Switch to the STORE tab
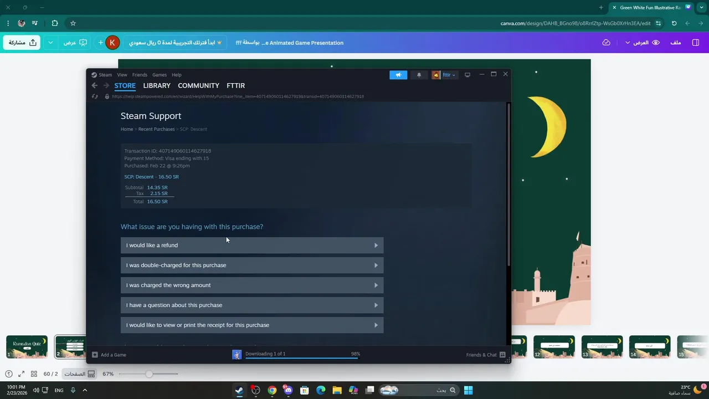The image size is (709, 399). pyautogui.click(x=125, y=86)
